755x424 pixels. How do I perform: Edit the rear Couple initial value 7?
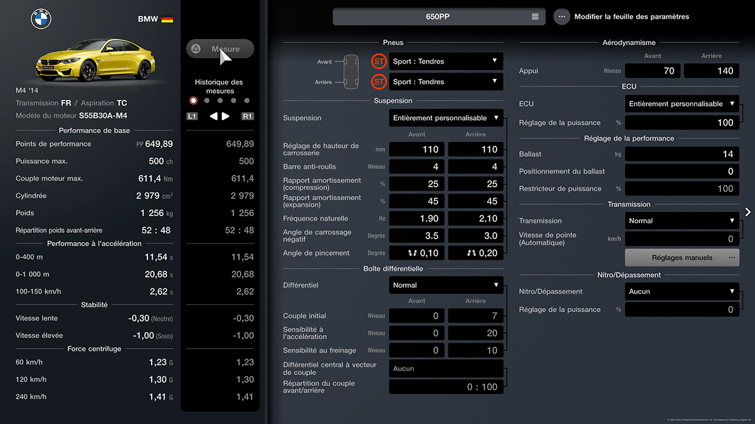coord(475,316)
